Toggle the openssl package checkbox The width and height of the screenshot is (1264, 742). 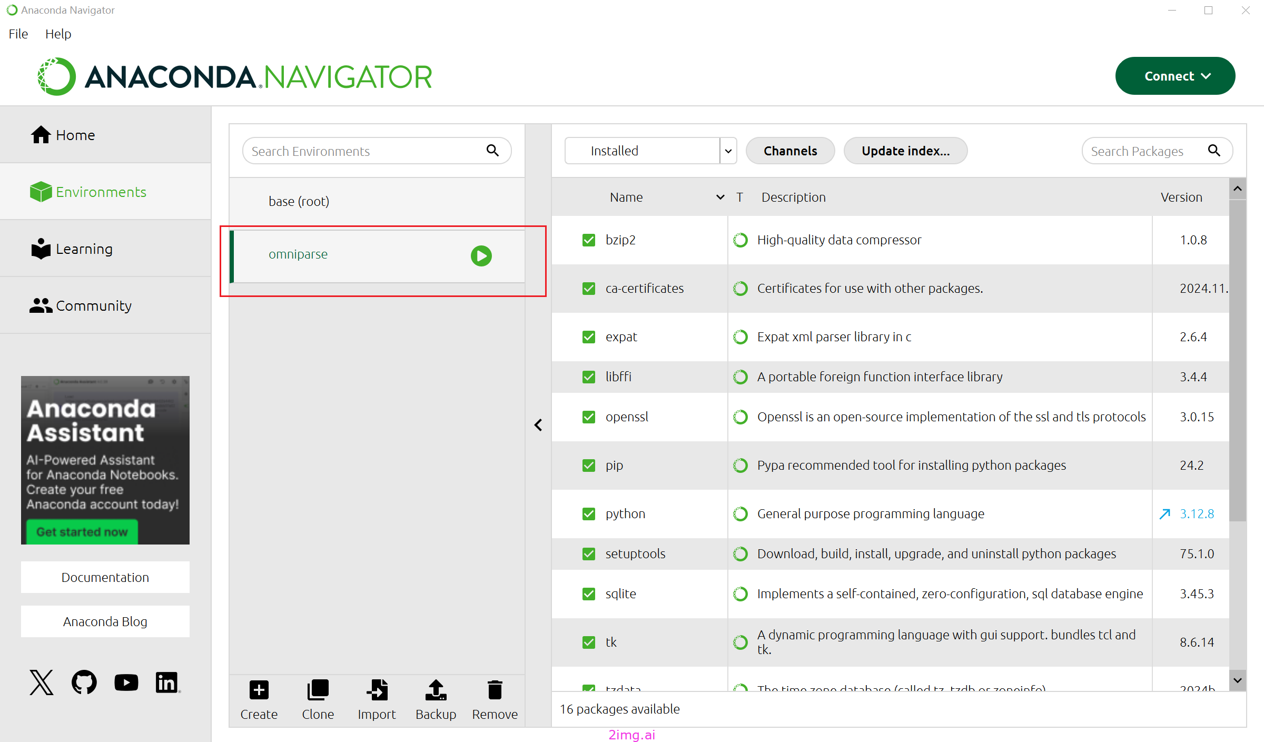point(589,417)
